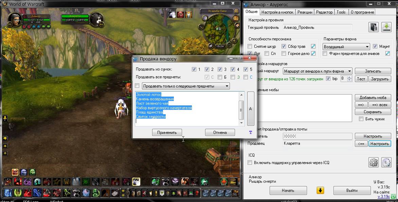
Task: Tick checkbox left of item filter dropdown
Action: pos(137,86)
